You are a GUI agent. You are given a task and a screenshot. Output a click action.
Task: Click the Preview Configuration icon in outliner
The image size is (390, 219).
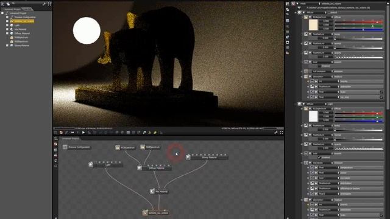coord(12,17)
